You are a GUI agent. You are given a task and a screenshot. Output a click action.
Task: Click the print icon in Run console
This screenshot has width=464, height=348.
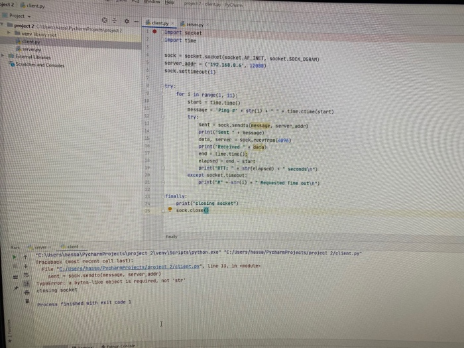coord(27,292)
